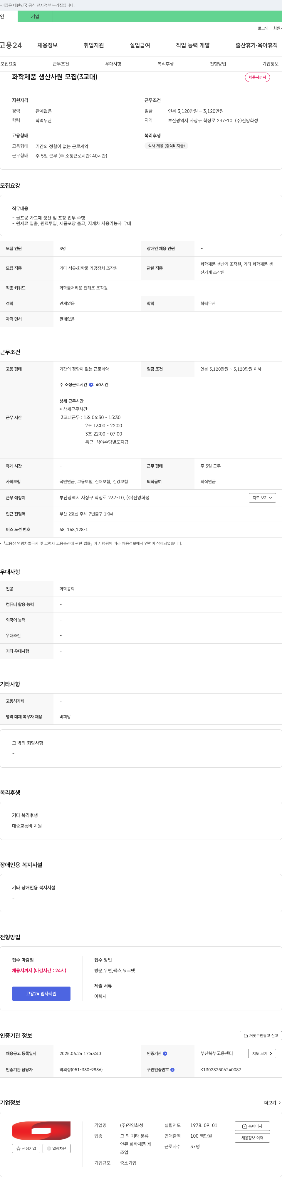
Task: Jump to 모집요강 section tab
Action: [9, 64]
